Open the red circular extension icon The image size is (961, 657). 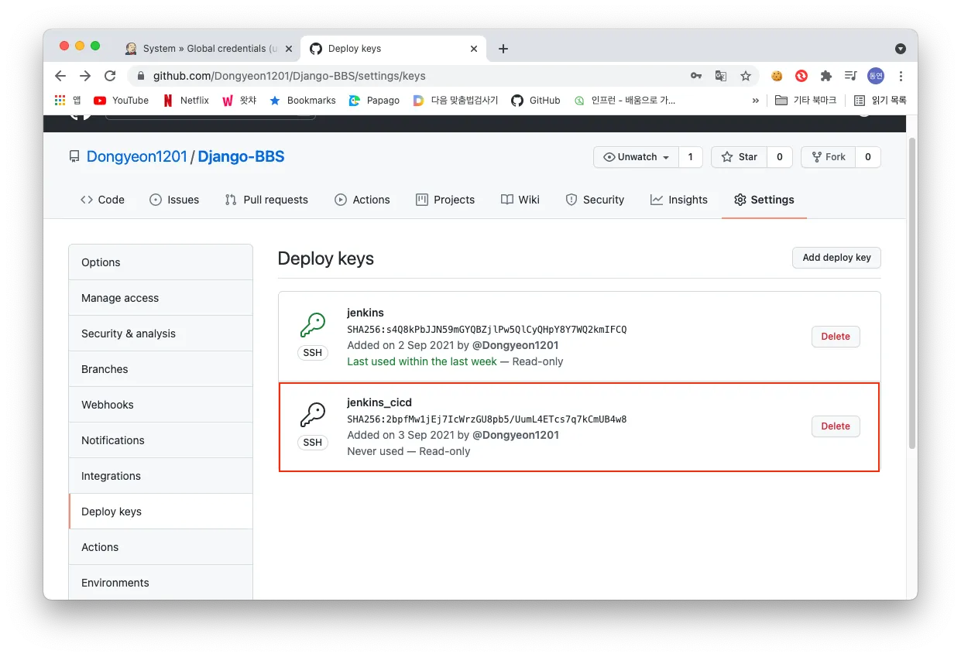[801, 76]
